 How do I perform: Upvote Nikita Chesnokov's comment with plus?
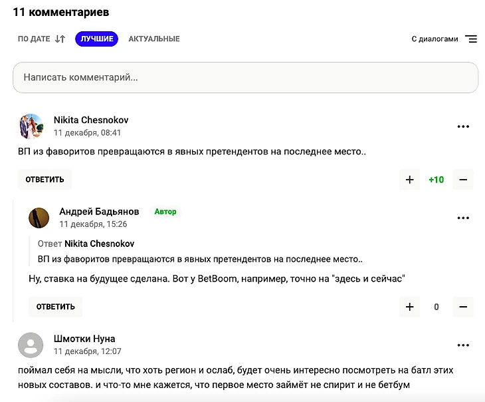coord(409,180)
